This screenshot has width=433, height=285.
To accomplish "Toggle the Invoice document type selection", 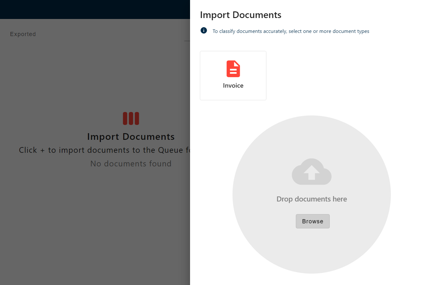I will [233, 76].
